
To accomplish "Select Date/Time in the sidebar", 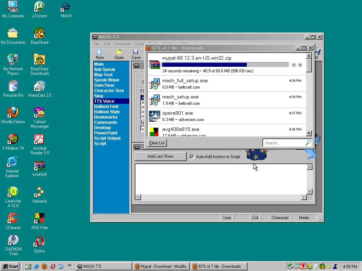I will click(111, 85).
